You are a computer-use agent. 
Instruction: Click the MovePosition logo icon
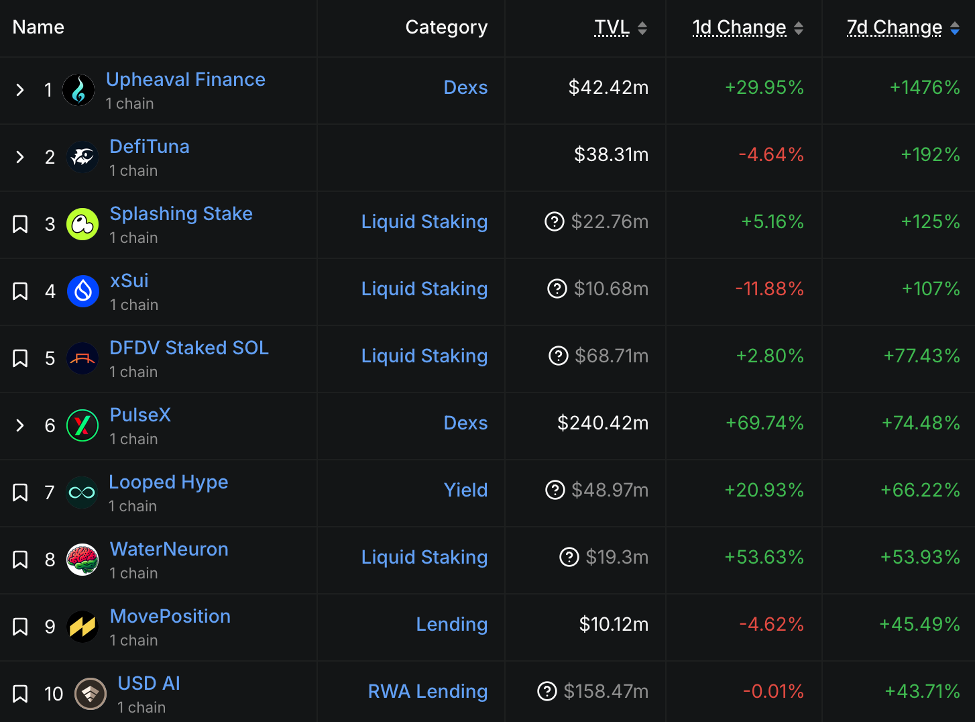coord(82,627)
